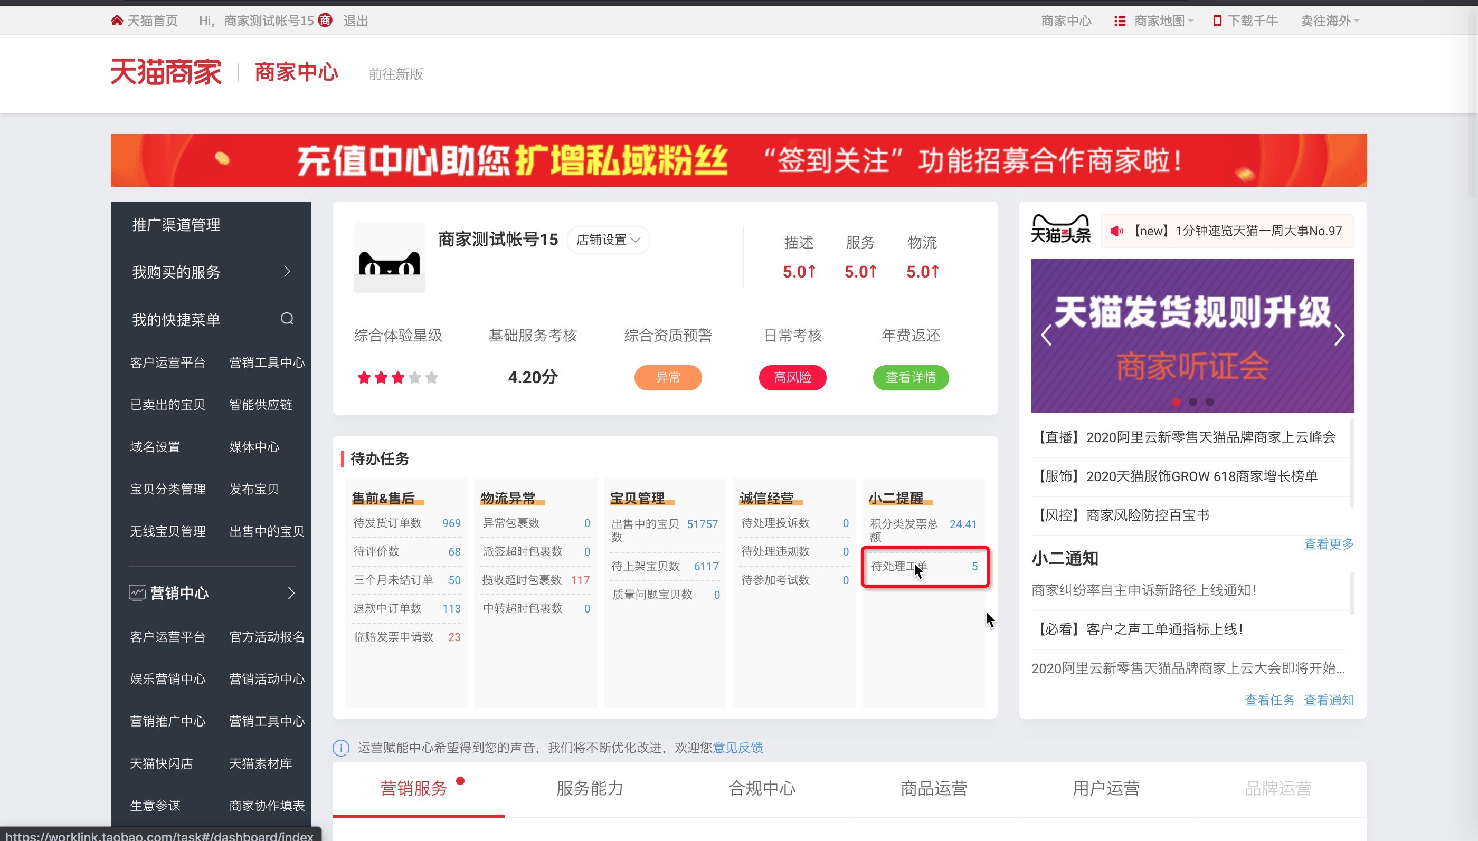Open 生意参谋 sidebar item

click(155, 806)
